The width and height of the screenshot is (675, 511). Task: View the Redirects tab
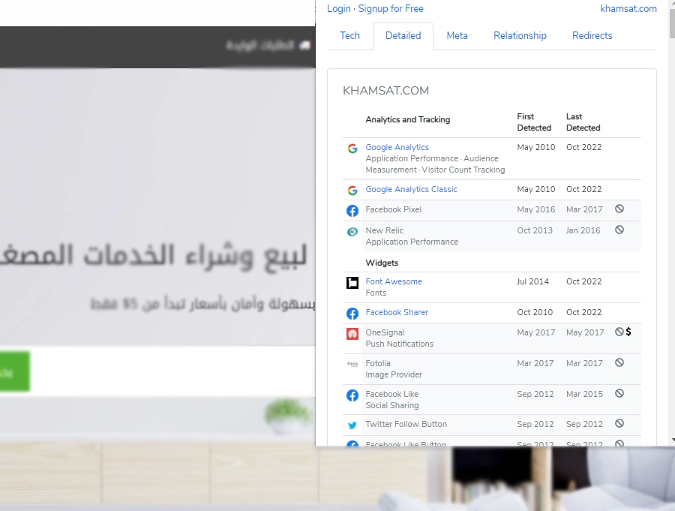(x=592, y=36)
